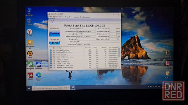The width and height of the screenshot is (188, 105).
Task: Open the Сервис menu
Action: [61, 17]
